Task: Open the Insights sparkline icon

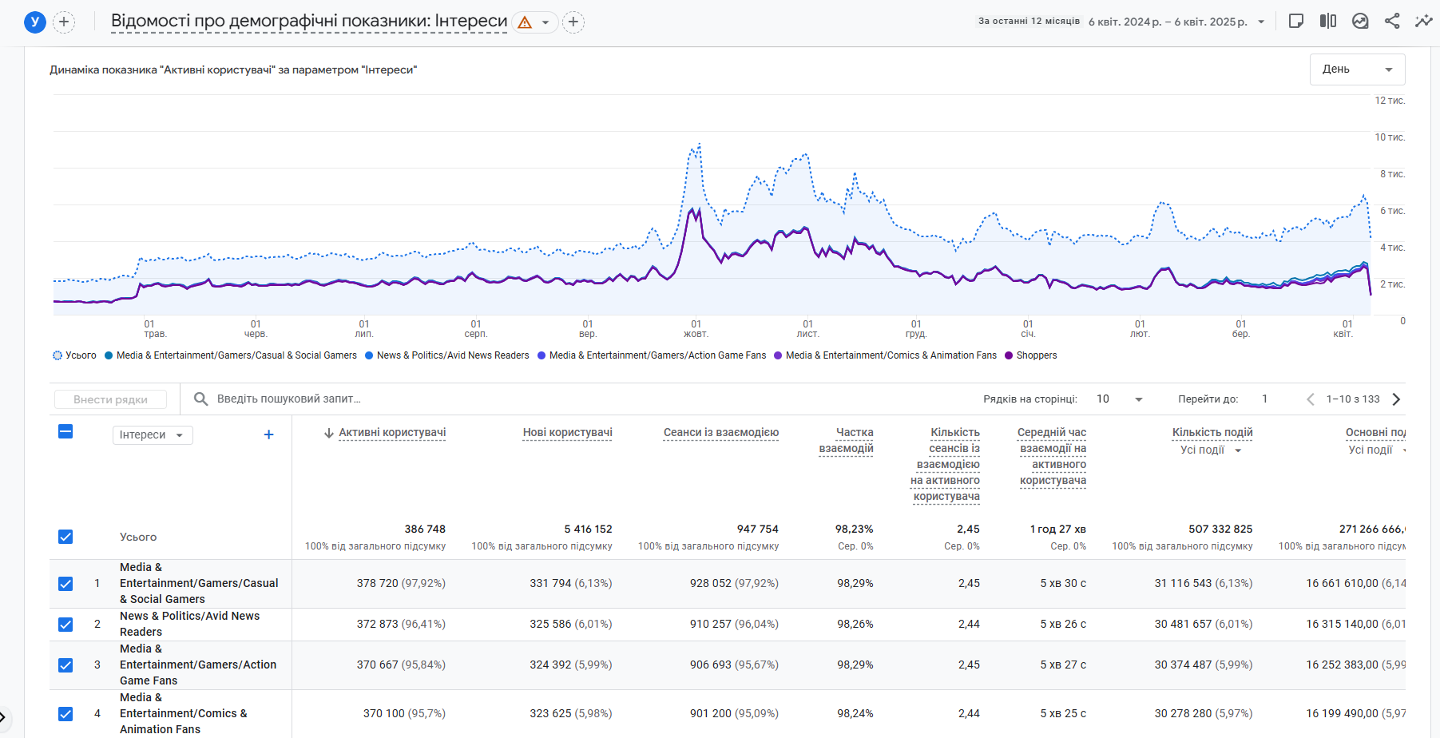Action: 1423,22
